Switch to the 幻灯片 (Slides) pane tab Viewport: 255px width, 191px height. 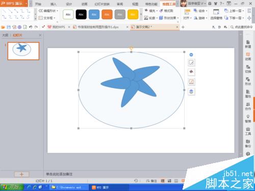click(17, 35)
